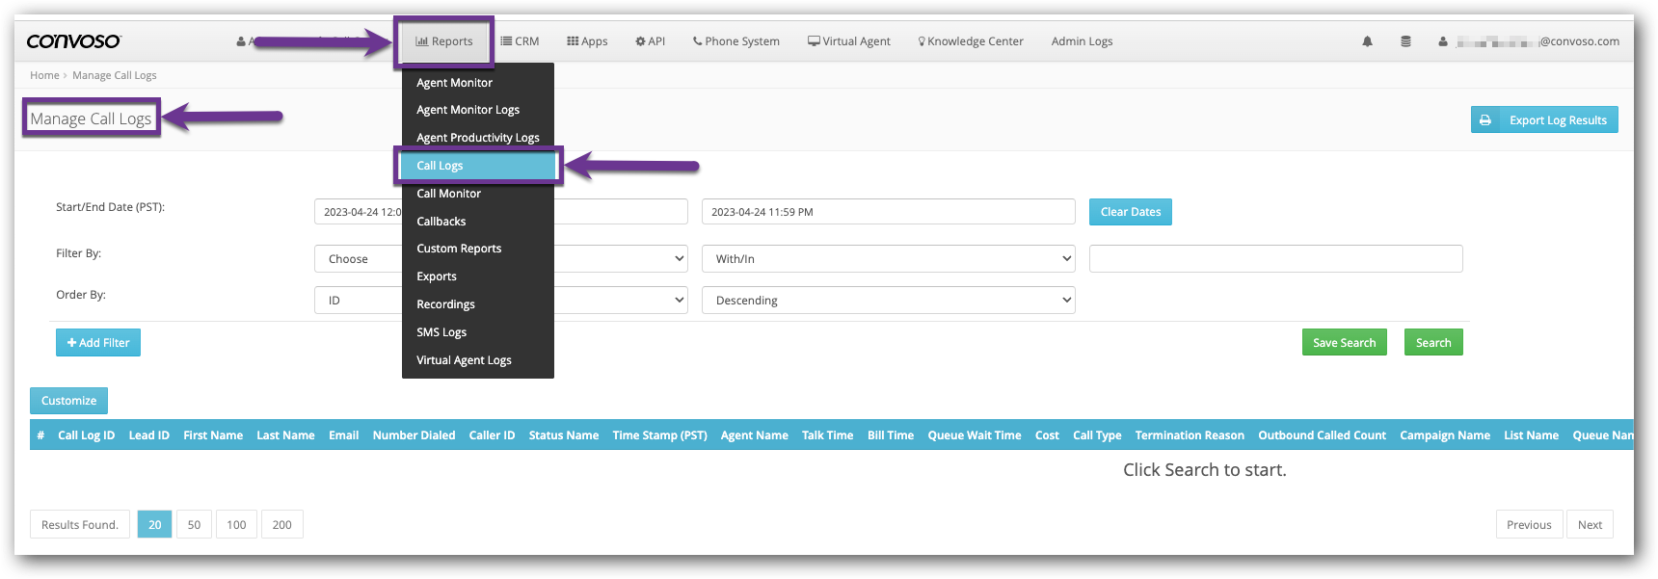Viewport: 1658px width, 579px height.
Task: Select Agent Monitor Logs menu entry
Action: 478,110
